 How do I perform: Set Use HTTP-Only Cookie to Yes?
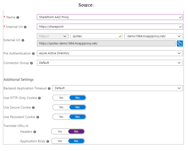pos(61,98)
